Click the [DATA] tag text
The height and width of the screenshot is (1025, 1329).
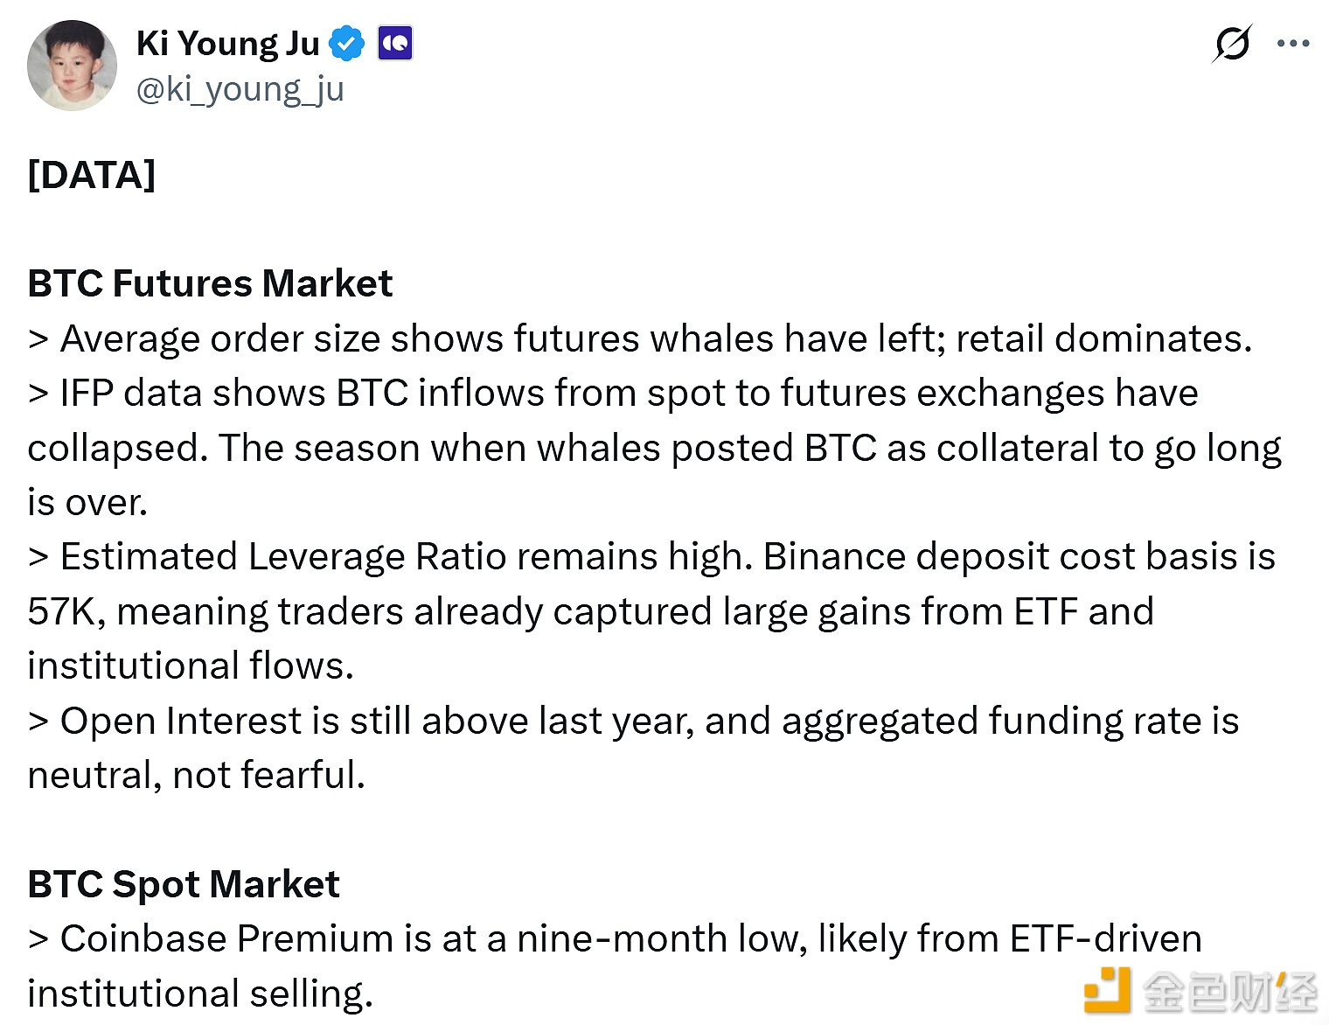coord(92,175)
